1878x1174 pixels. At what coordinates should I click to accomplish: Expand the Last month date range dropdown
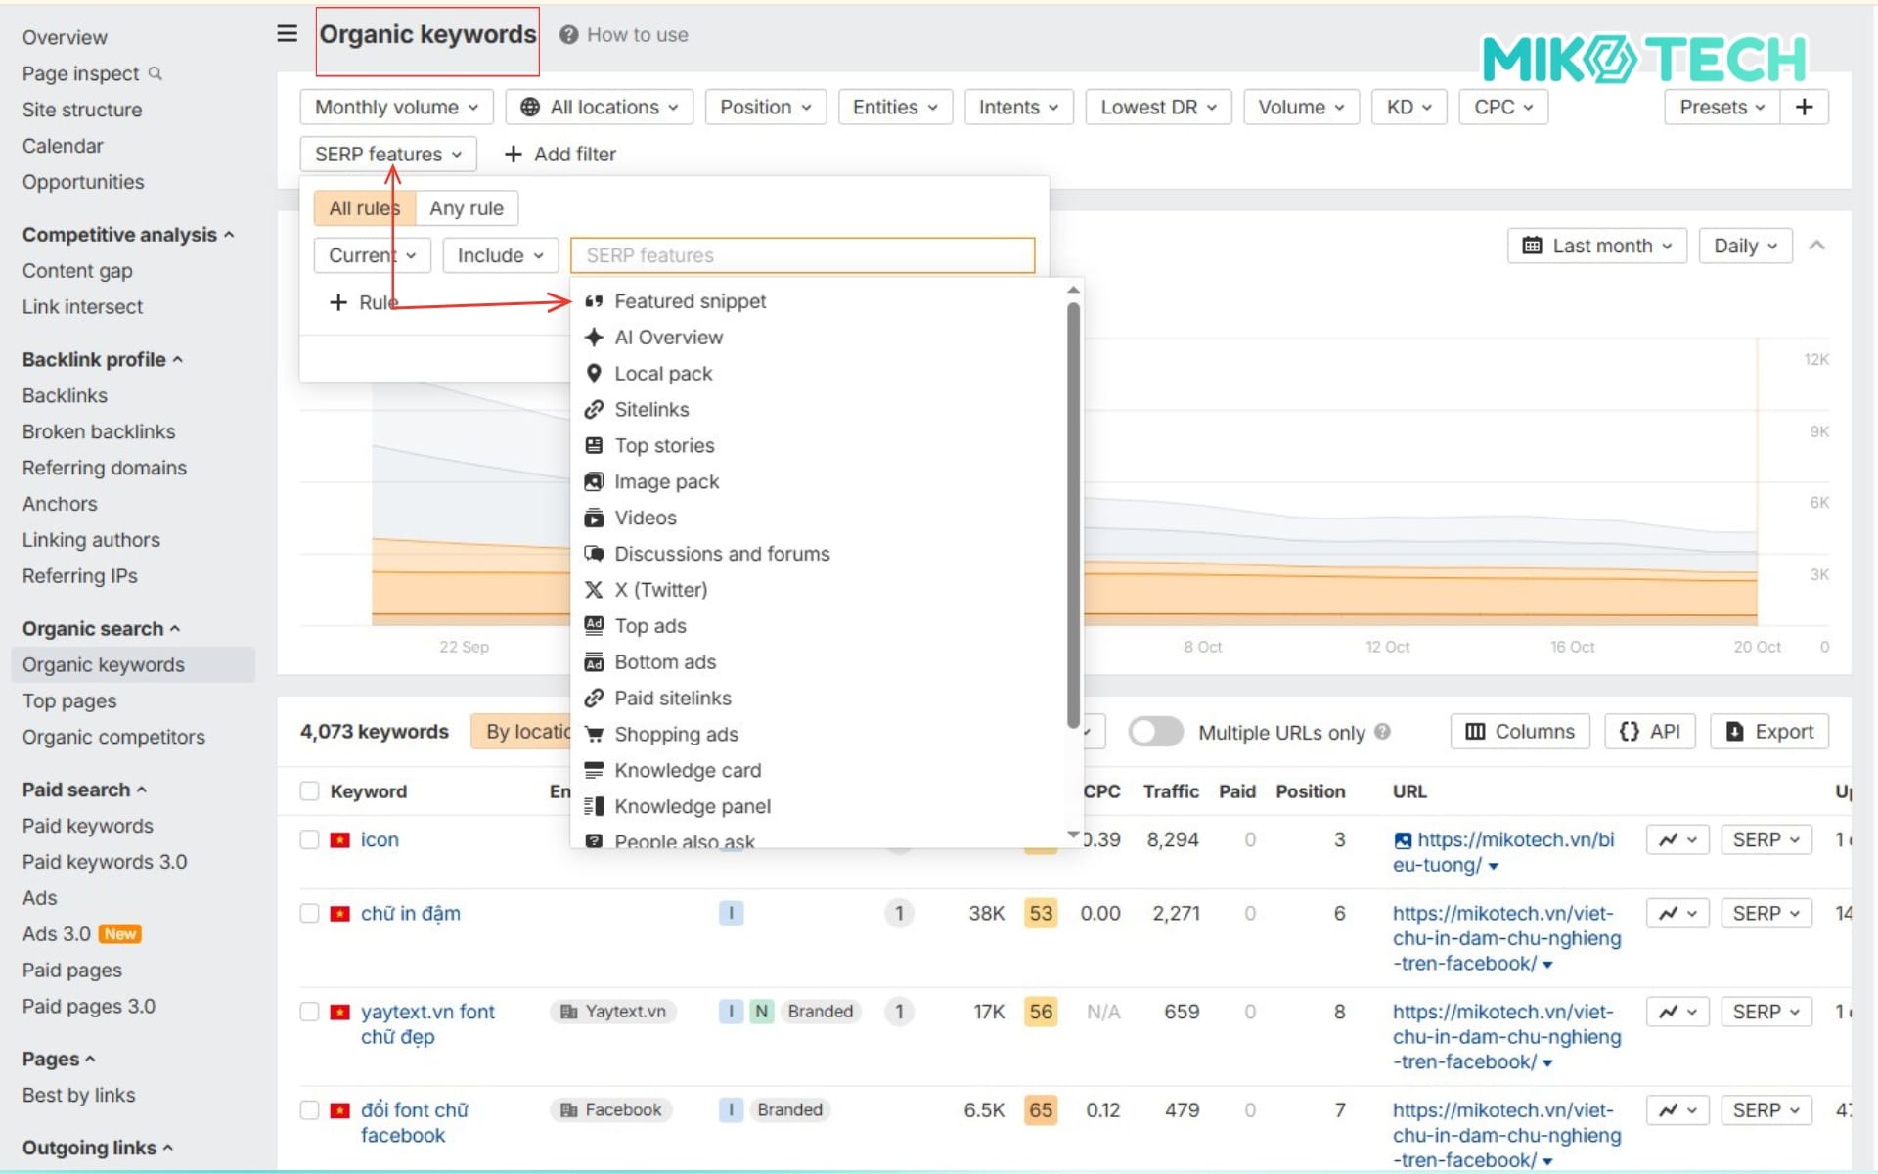(1596, 246)
